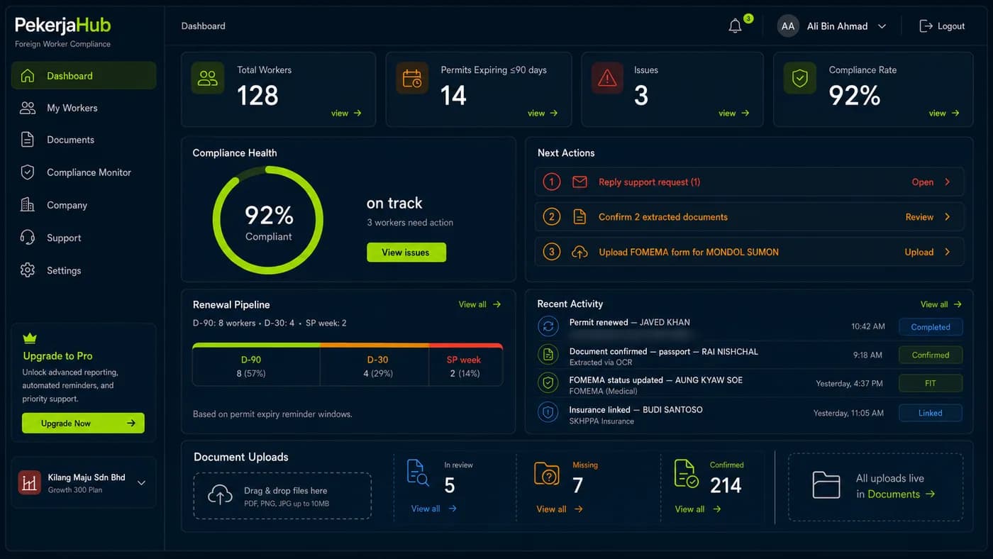
Task: Select the SP week pipeline segment
Action: coord(465,366)
